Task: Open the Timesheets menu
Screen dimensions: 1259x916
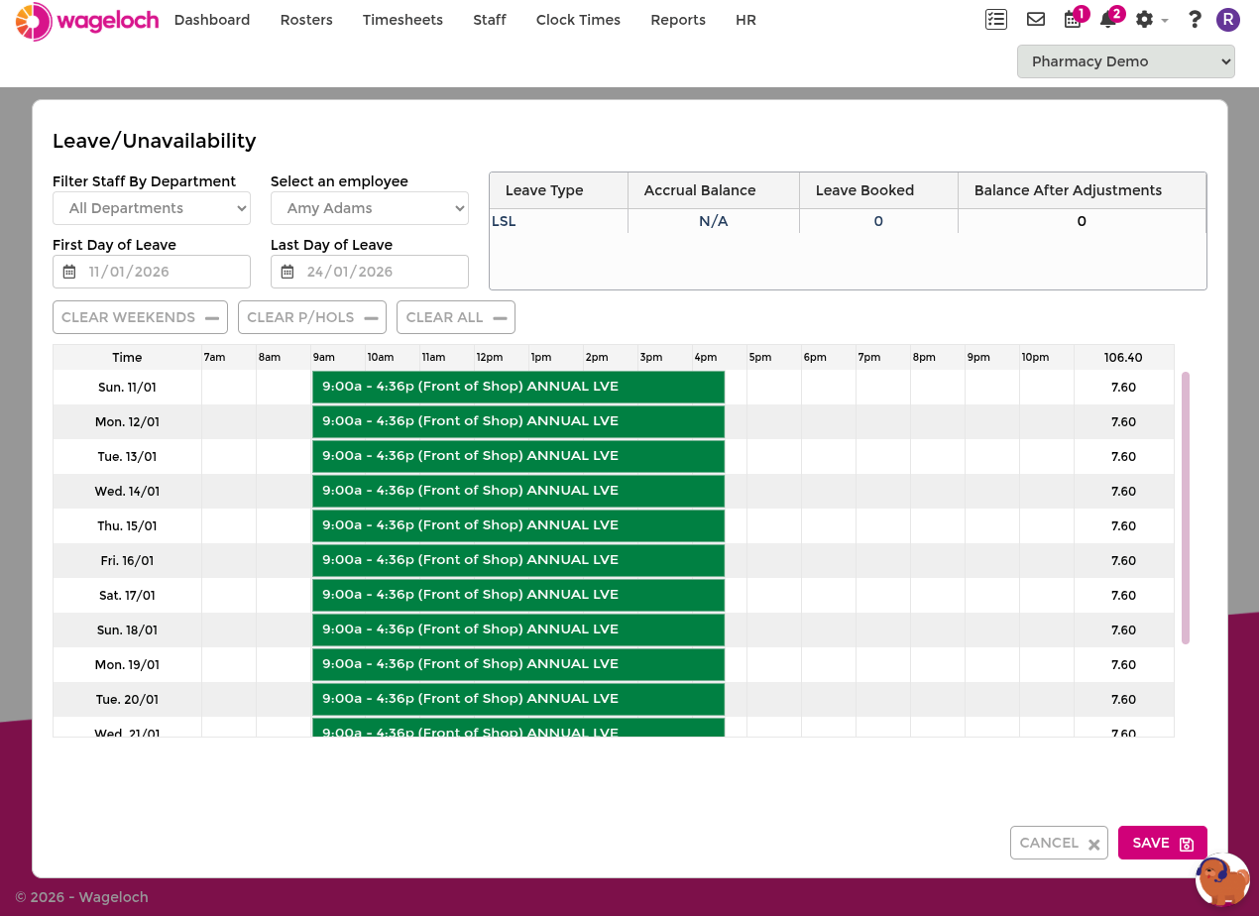Action: (x=402, y=20)
